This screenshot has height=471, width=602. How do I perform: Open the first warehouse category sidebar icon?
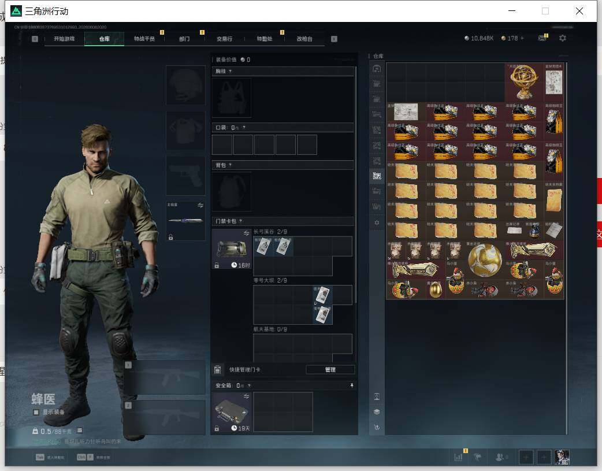click(377, 69)
